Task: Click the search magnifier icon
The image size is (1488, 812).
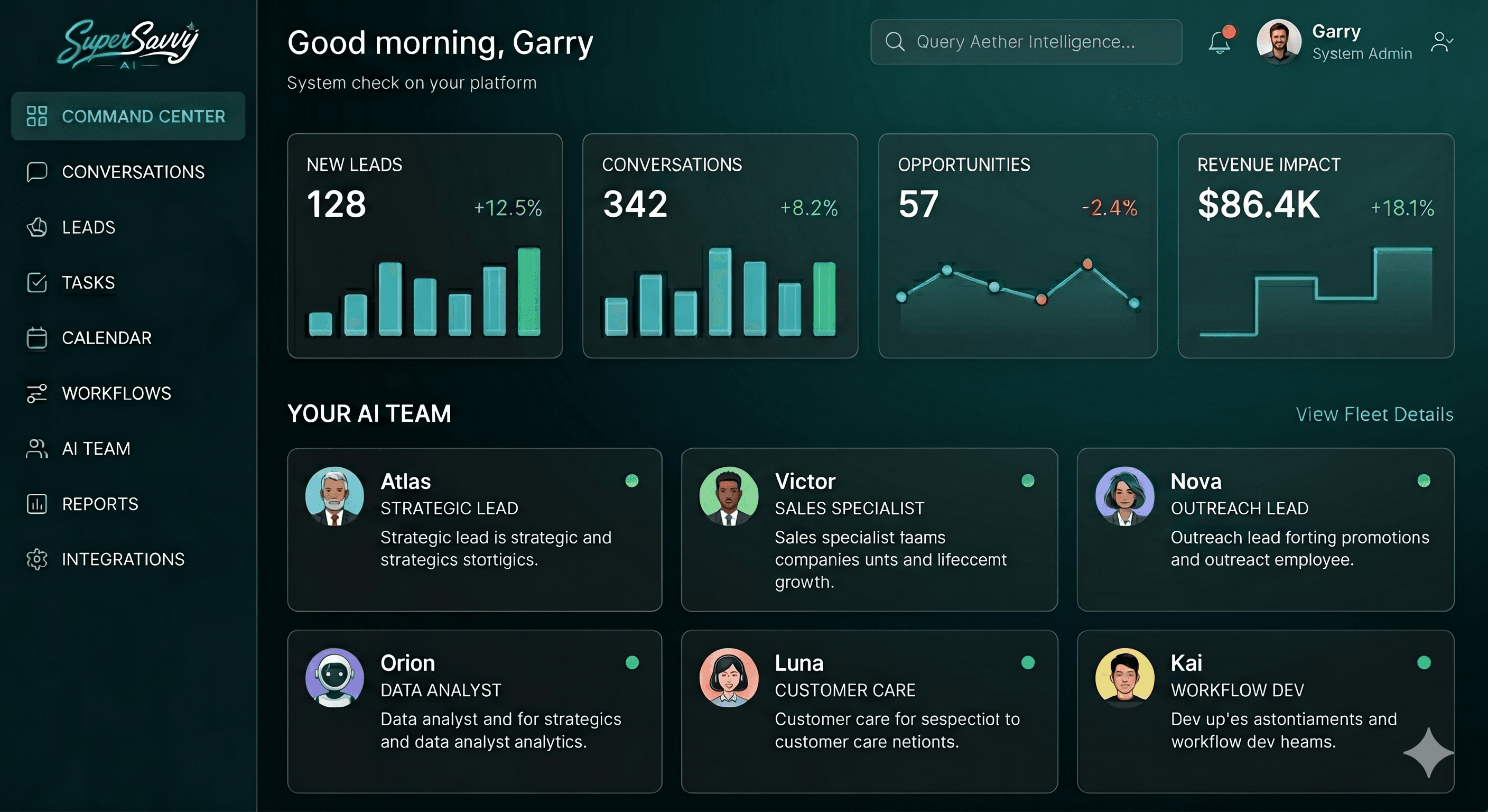Action: (x=895, y=42)
